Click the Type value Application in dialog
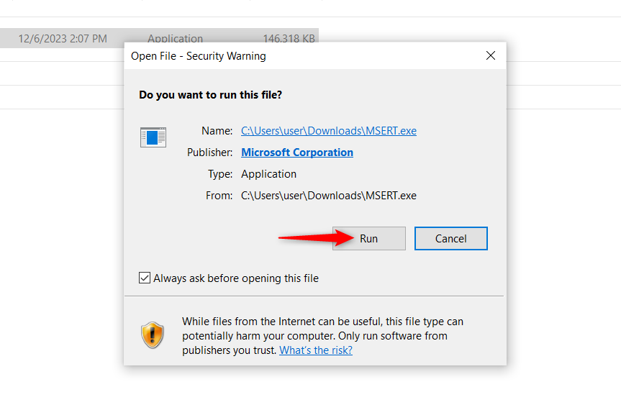The width and height of the screenshot is (621, 405). pos(268,174)
